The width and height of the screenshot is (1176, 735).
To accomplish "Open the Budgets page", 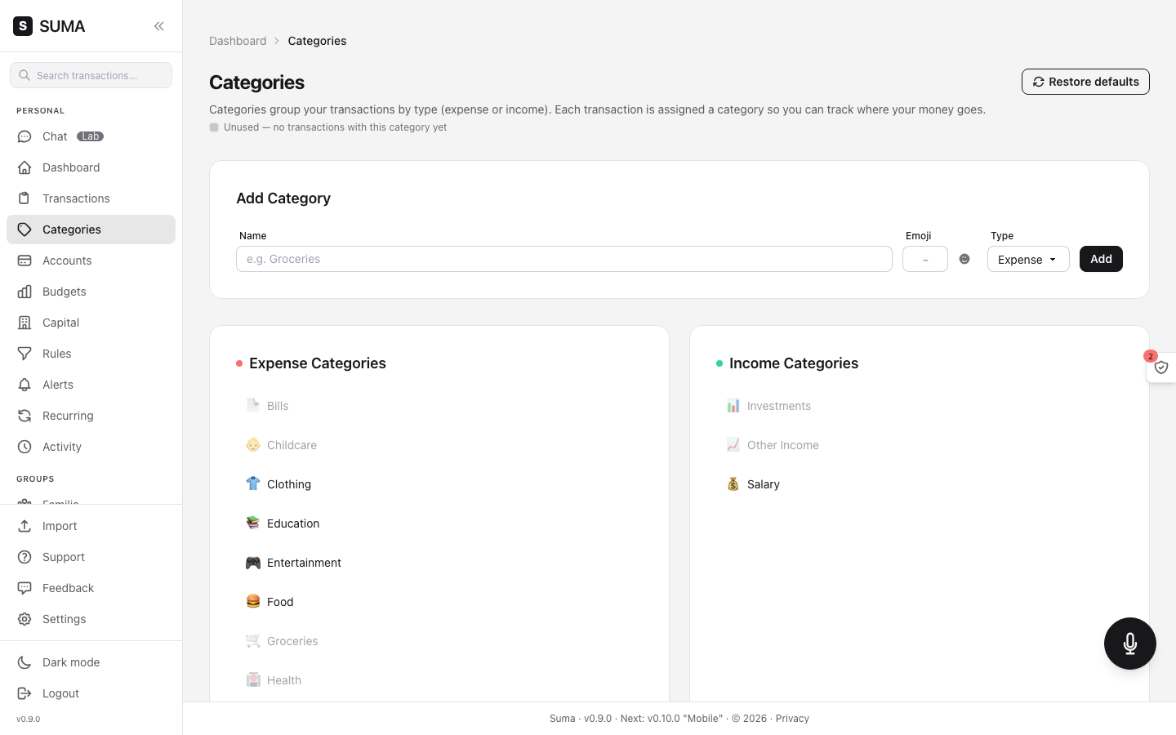I will (91, 292).
